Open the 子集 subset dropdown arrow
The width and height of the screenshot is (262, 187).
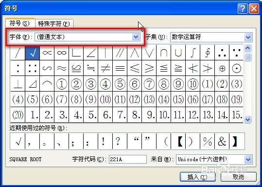pyautogui.click(x=248, y=37)
